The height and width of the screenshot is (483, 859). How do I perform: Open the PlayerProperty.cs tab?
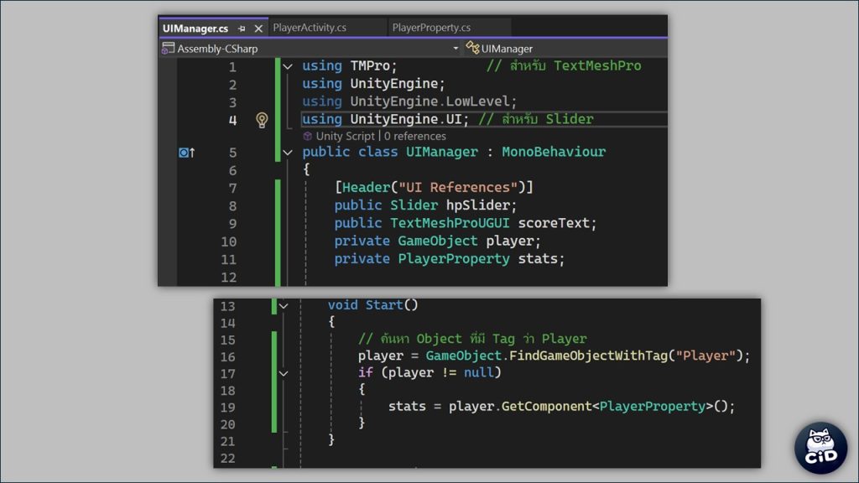point(431,28)
